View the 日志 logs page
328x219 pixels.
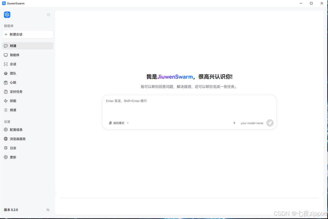[x=28, y=148]
